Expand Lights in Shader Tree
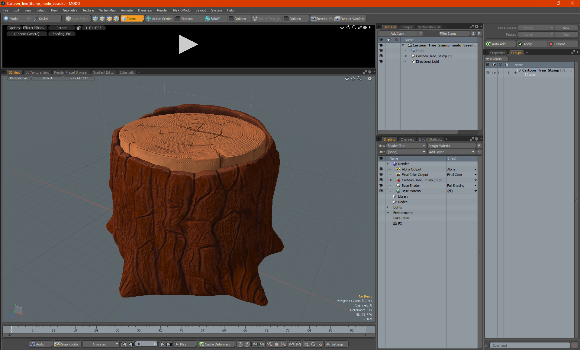Image resolution: width=580 pixels, height=350 pixels. point(388,207)
